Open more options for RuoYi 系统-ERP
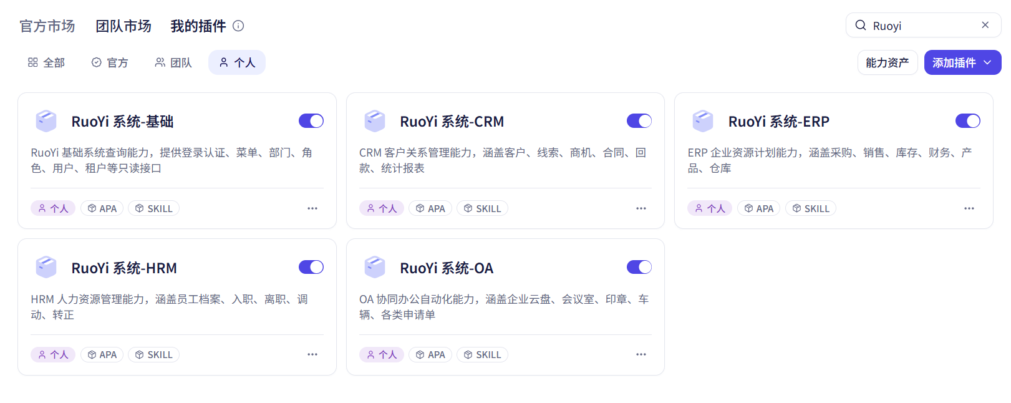This screenshot has height=403, width=1011. tap(969, 208)
